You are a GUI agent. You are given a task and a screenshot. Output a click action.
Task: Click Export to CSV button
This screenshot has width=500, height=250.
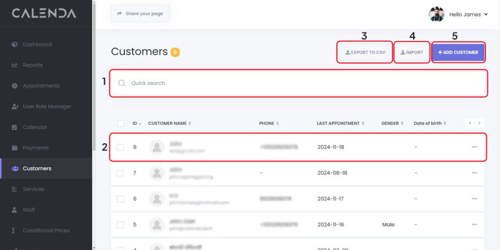(x=365, y=53)
